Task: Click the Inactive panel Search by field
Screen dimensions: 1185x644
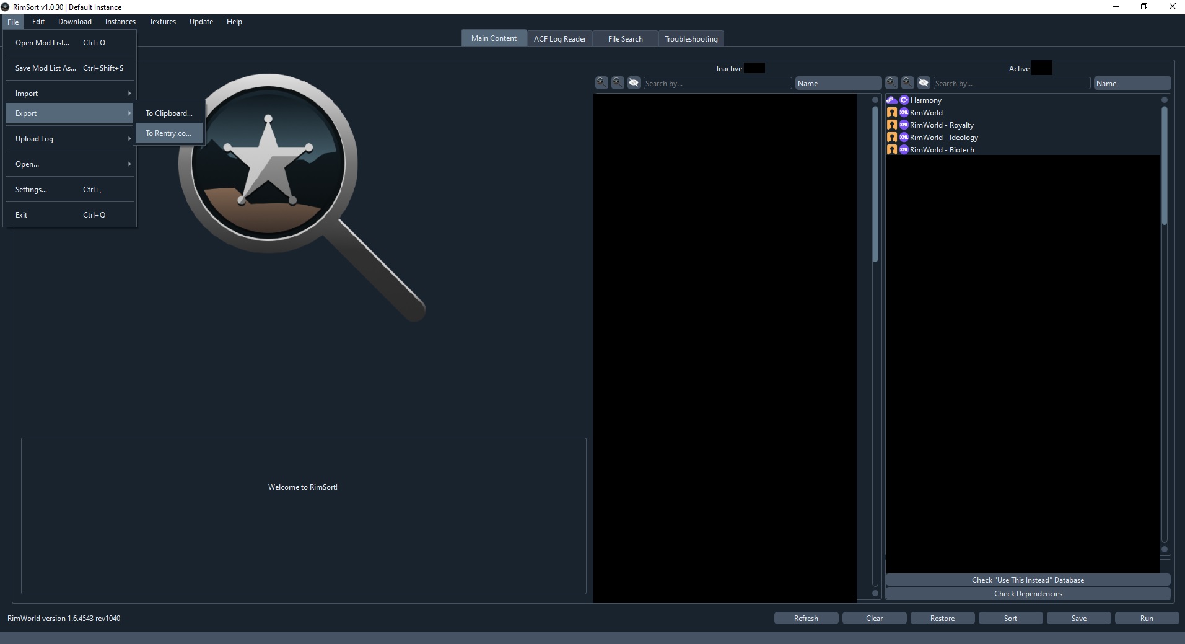Action: (x=717, y=84)
